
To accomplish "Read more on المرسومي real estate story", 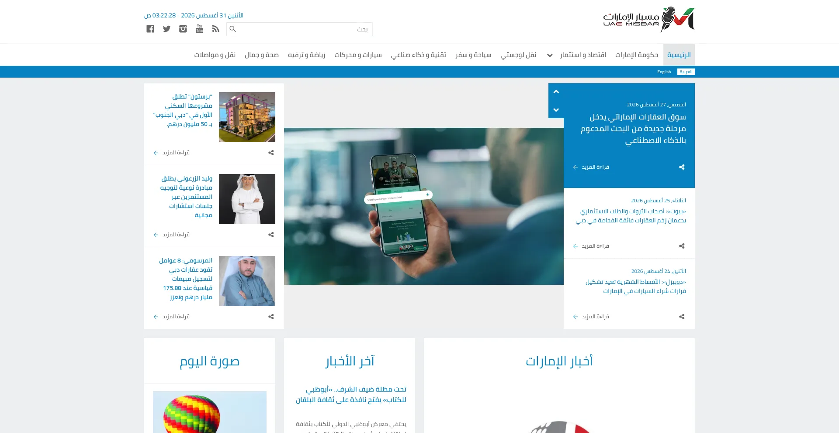I will [176, 317].
